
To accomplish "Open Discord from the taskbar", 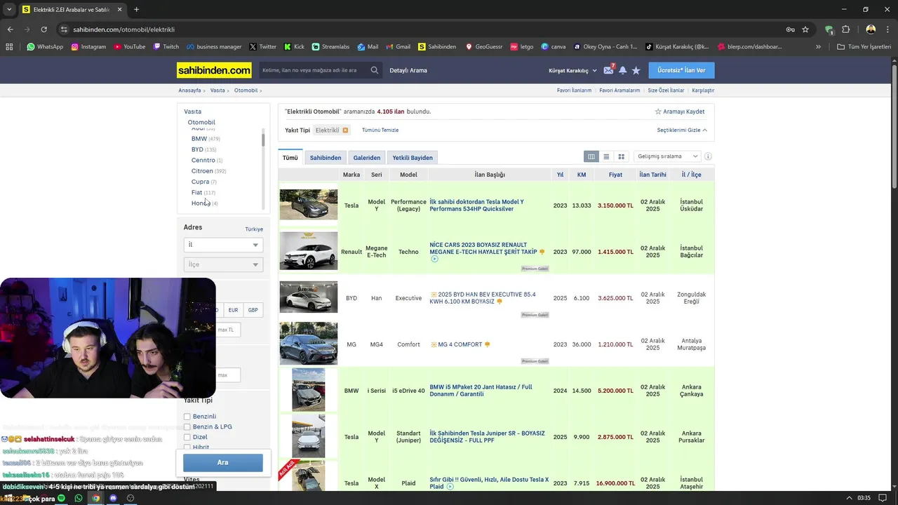I will (x=113, y=498).
